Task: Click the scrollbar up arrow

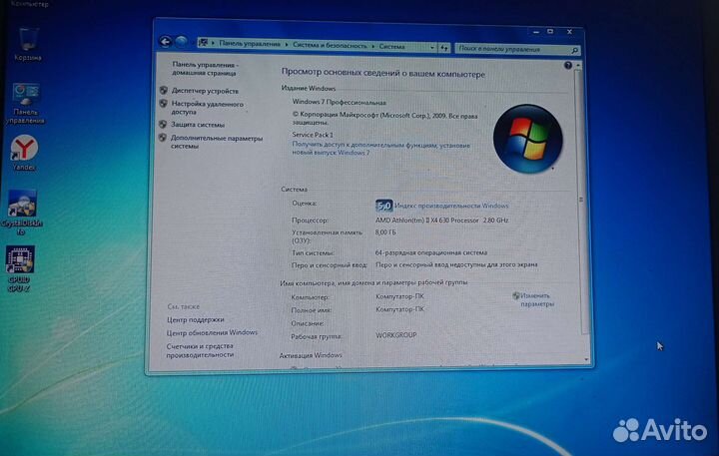Action: point(578,65)
